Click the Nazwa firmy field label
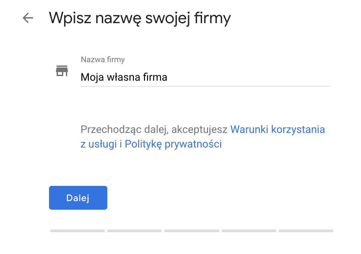The image size is (361, 254). (x=102, y=60)
